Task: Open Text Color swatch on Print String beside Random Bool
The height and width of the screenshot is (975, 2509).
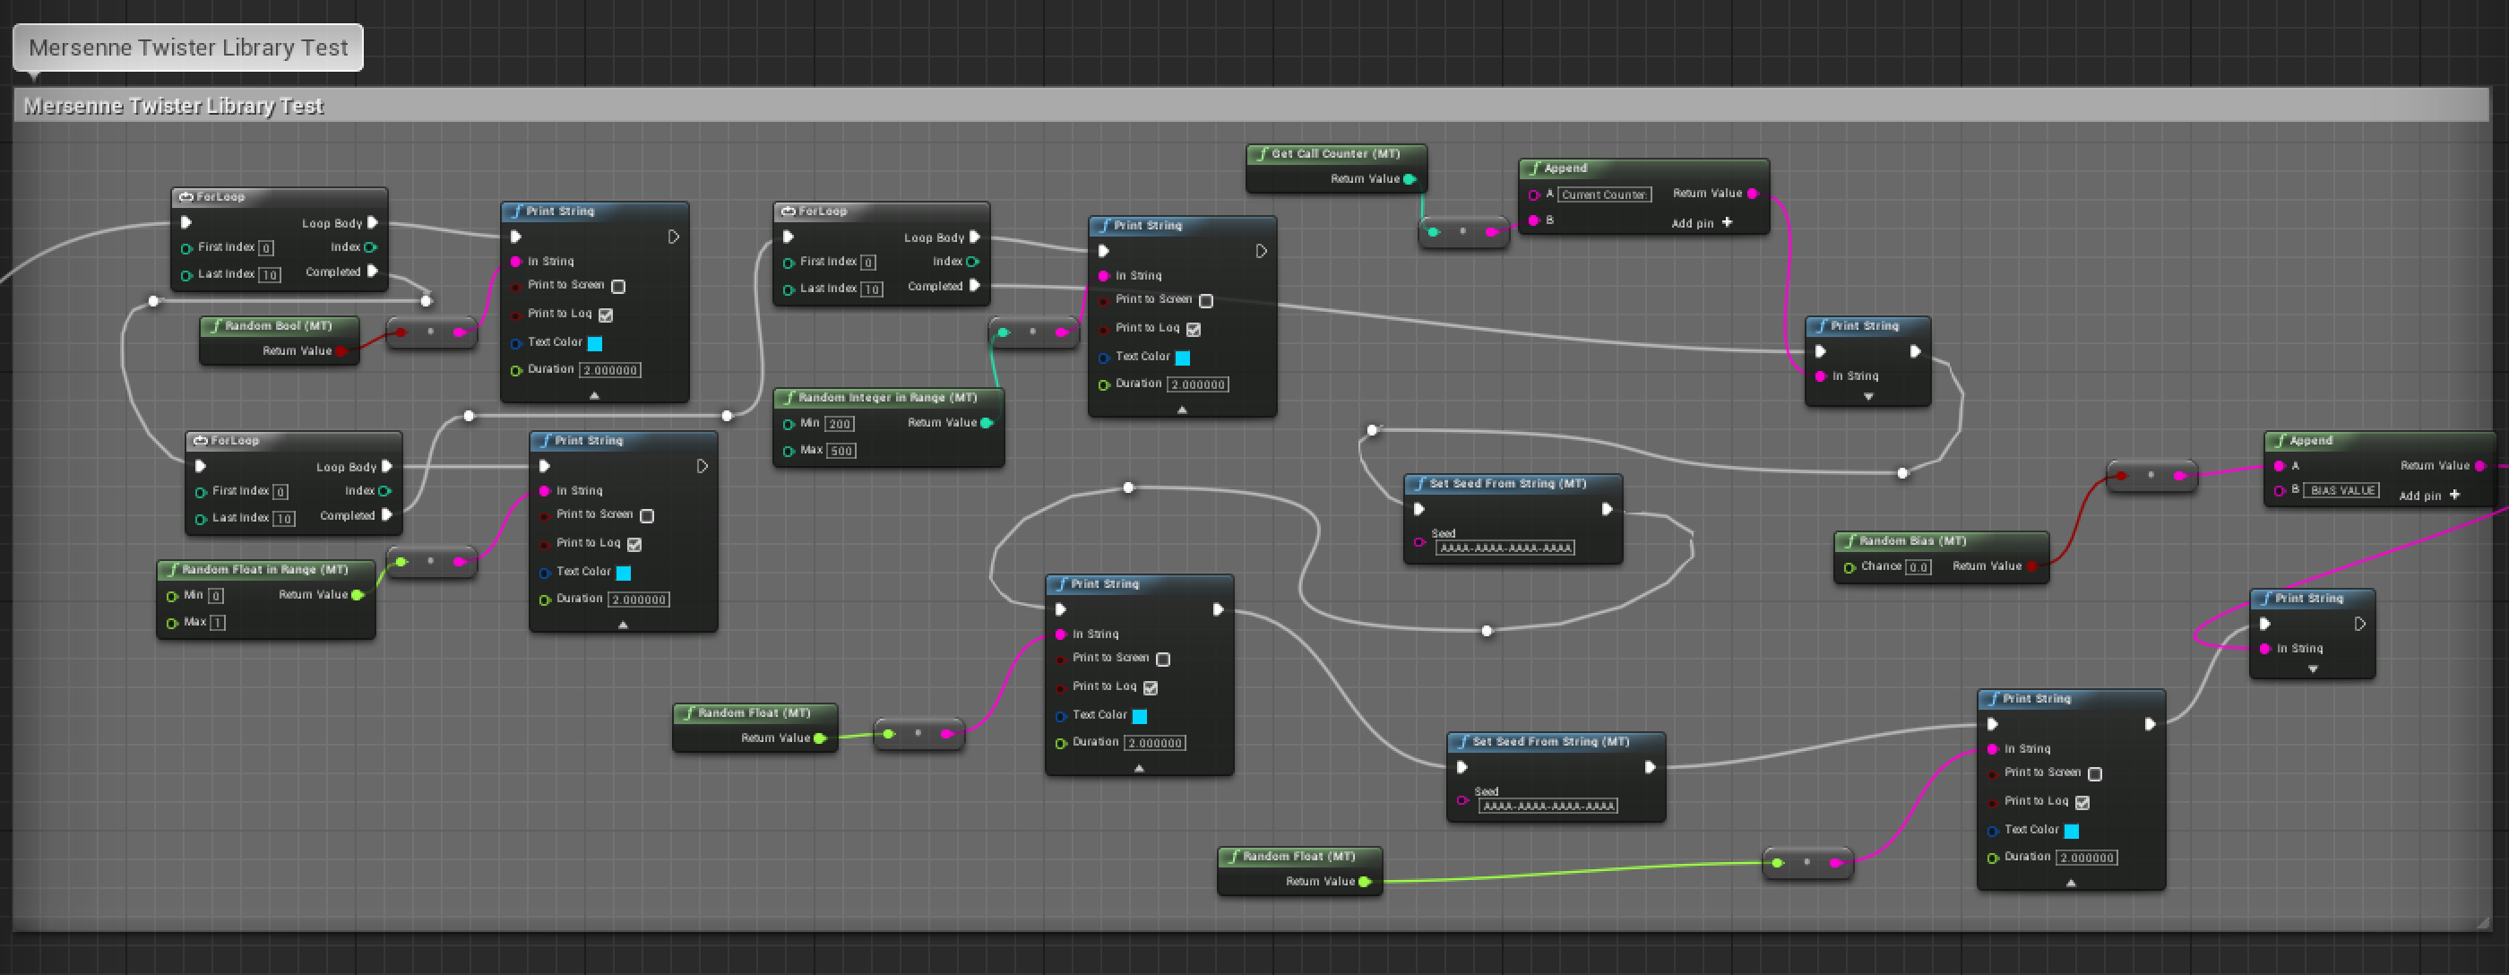Action: 595,343
